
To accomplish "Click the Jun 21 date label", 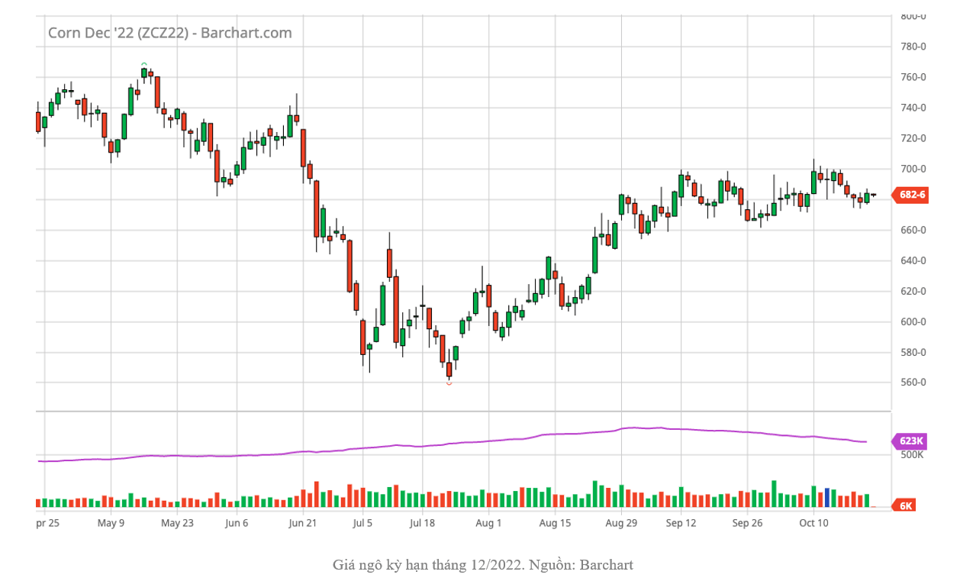I will (x=302, y=523).
